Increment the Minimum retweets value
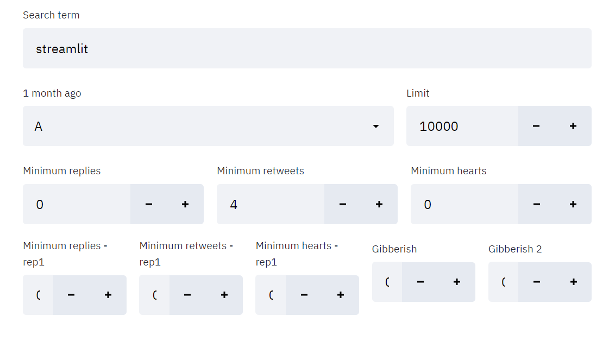This screenshot has height=354, width=609. tap(379, 204)
